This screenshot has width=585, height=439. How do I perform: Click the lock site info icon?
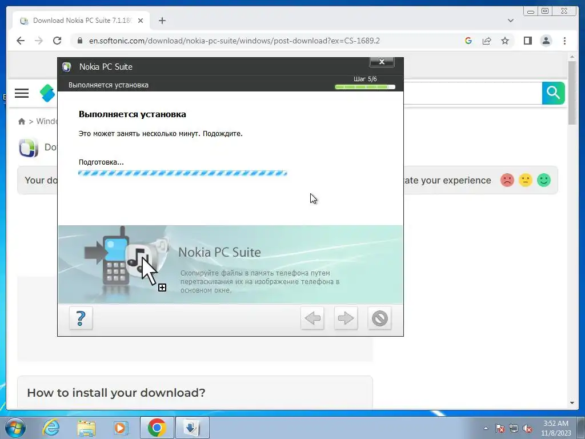click(80, 41)
